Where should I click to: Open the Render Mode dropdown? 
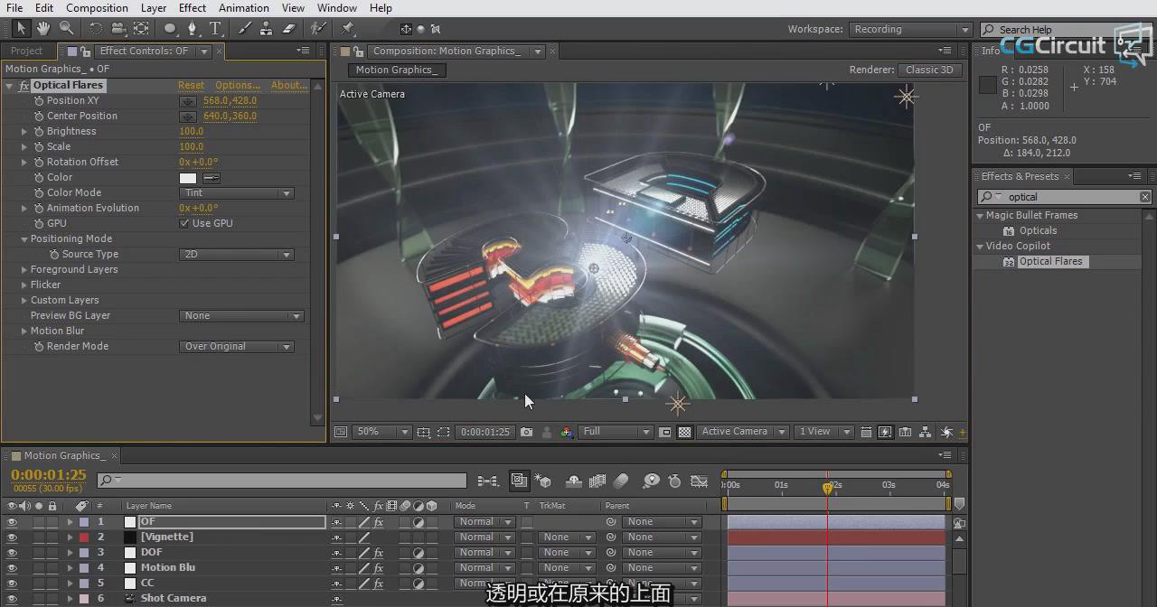[x=237, y=347]
